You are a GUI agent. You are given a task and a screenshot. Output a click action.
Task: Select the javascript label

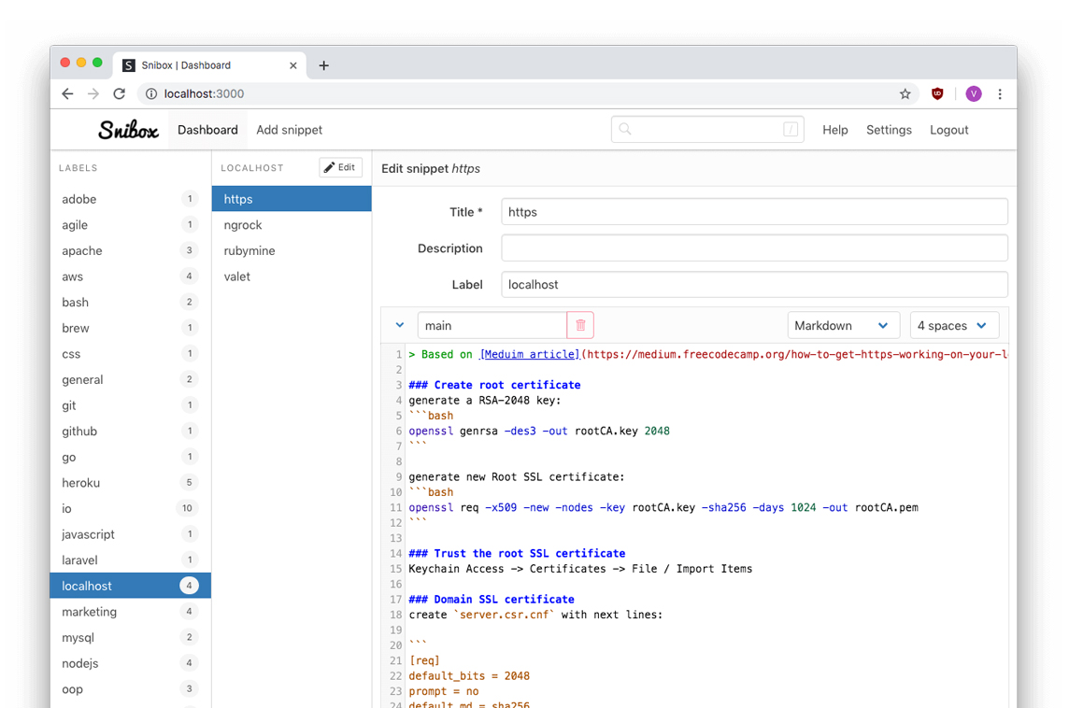(130, 534)
